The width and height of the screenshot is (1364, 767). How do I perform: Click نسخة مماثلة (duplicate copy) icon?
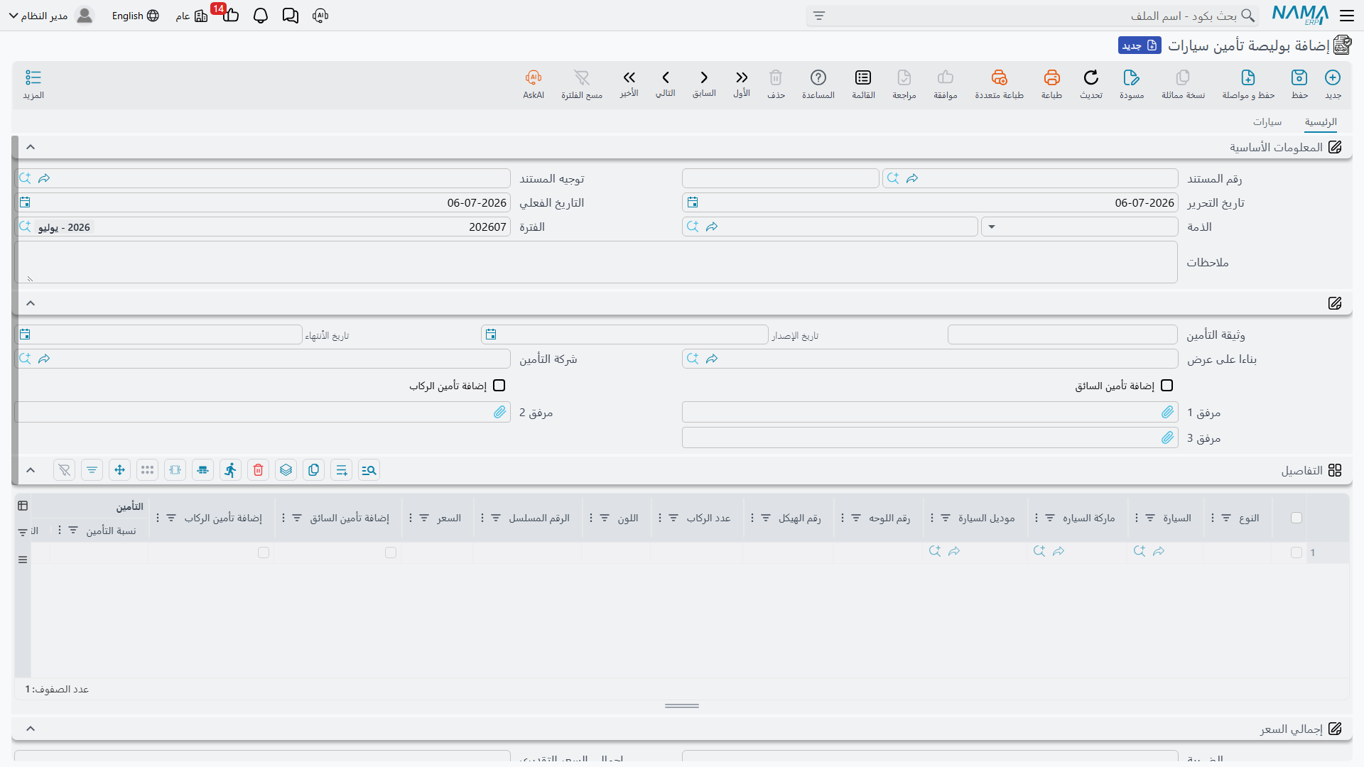[x=1183, y=84]
